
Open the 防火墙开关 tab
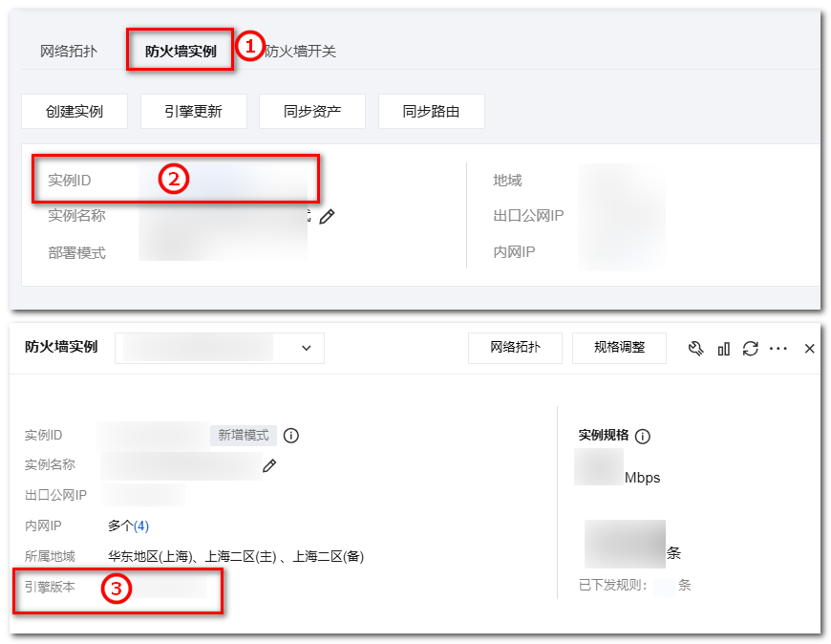[x=301, y=51]
